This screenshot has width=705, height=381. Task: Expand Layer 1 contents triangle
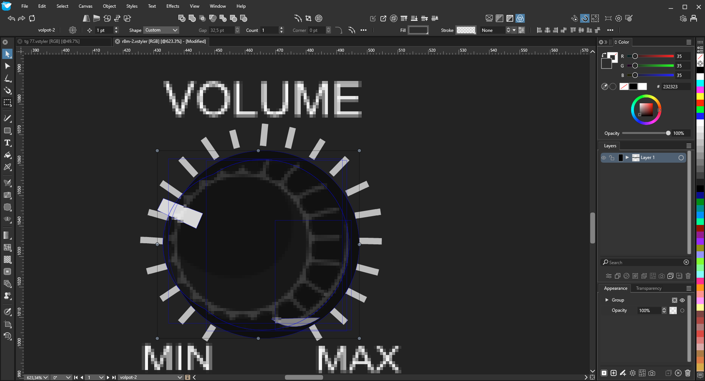pyautogui.click(x=628, y=158)
